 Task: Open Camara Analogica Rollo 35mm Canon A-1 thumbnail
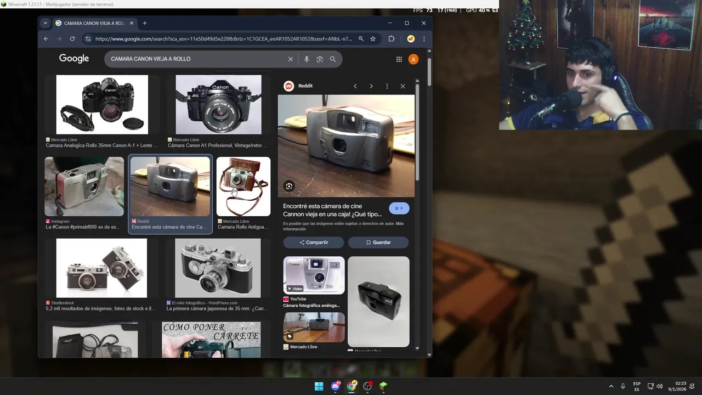[x=102, y=105]
